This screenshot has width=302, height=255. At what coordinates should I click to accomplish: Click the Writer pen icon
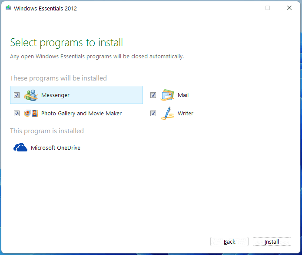(x=167, y=113)
